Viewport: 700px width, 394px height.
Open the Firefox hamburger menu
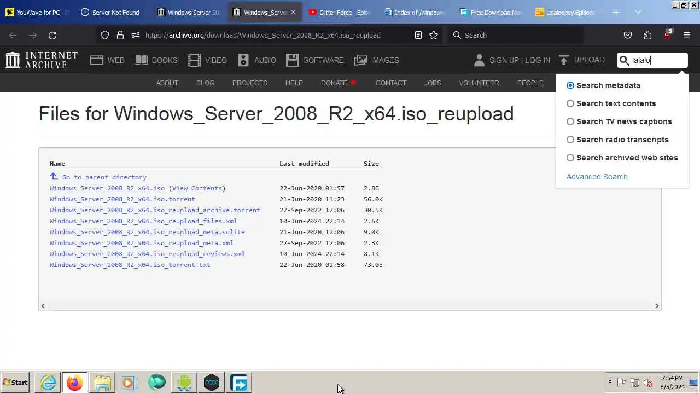687,35
